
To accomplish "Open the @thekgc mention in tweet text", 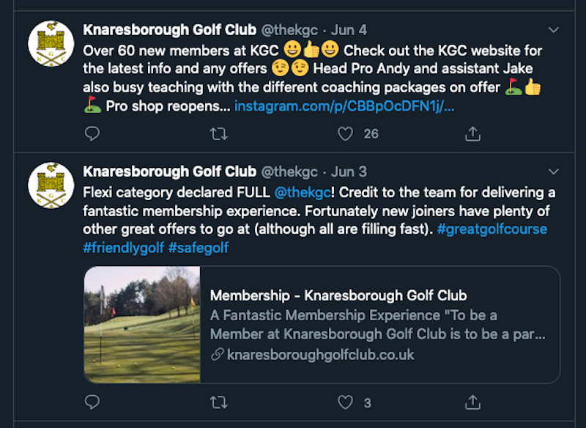I will [x=303, y=193].
